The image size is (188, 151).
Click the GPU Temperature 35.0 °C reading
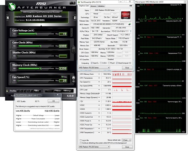tap(106, 78)
